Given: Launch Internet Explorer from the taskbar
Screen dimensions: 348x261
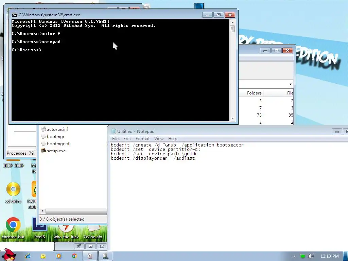Looking at the screenshot, I should [28, 256].
